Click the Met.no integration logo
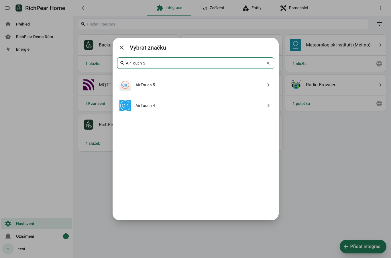 pyautogui.click(x=296, y=45)
